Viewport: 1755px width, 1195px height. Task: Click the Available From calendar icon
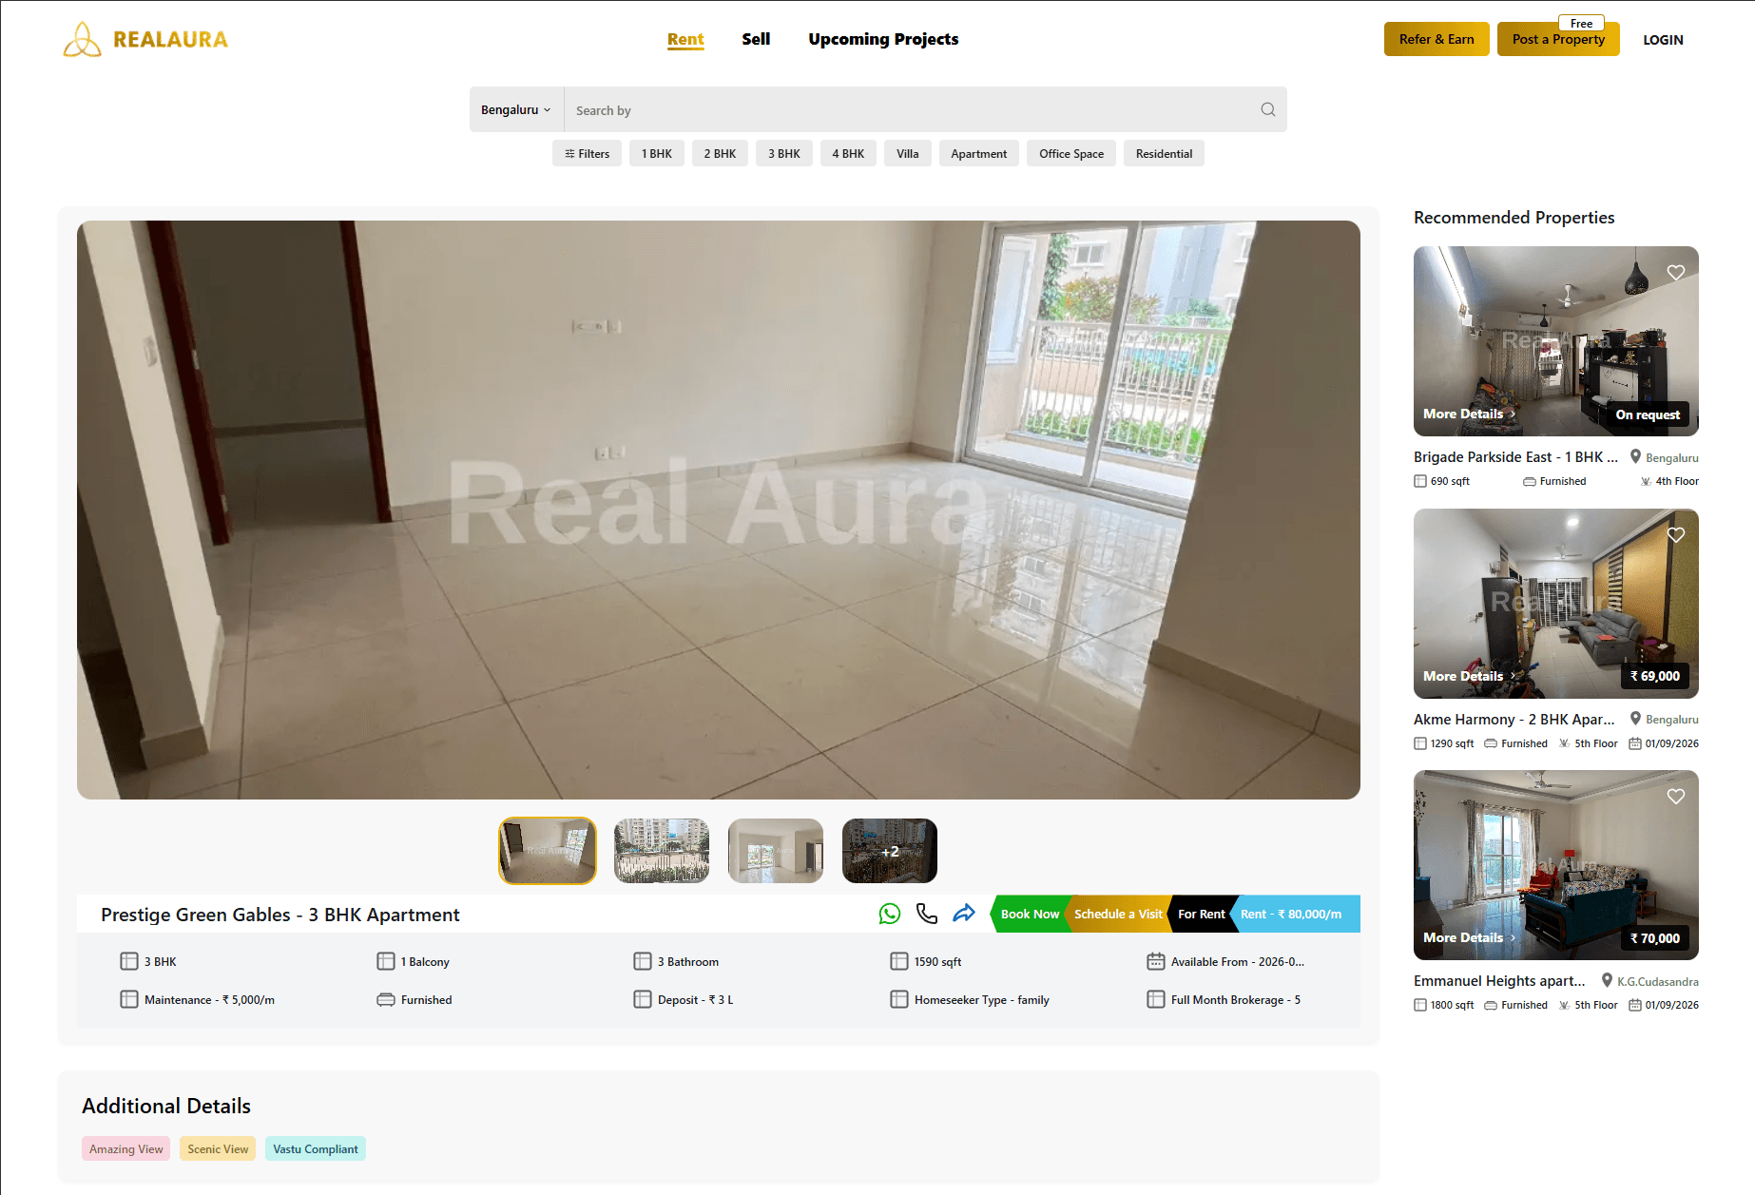pos(1156,961)
